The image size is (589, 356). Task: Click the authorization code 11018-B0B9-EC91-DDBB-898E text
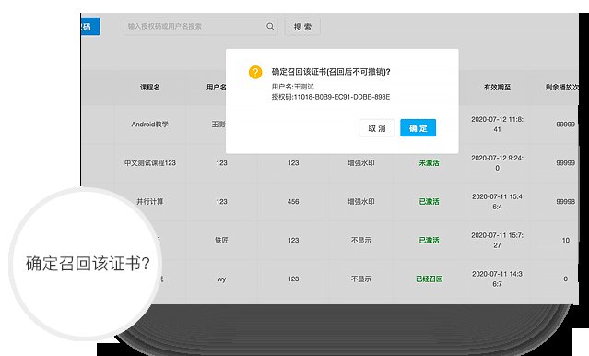tap(342, 97)
